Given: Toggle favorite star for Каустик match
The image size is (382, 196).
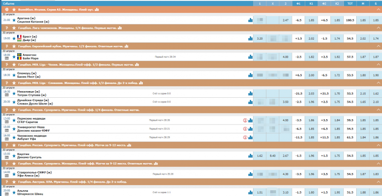Looking at the screenshot, I should coord(13,155).
